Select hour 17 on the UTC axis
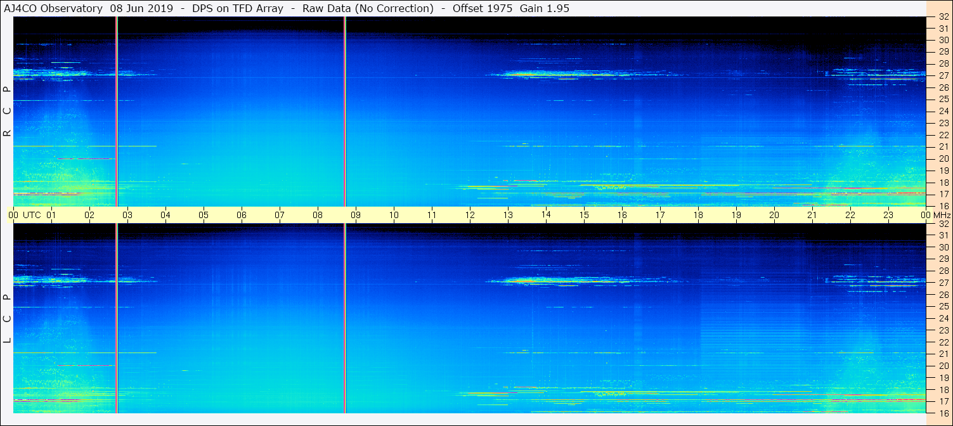953x426 pixels. click(660, 215)
